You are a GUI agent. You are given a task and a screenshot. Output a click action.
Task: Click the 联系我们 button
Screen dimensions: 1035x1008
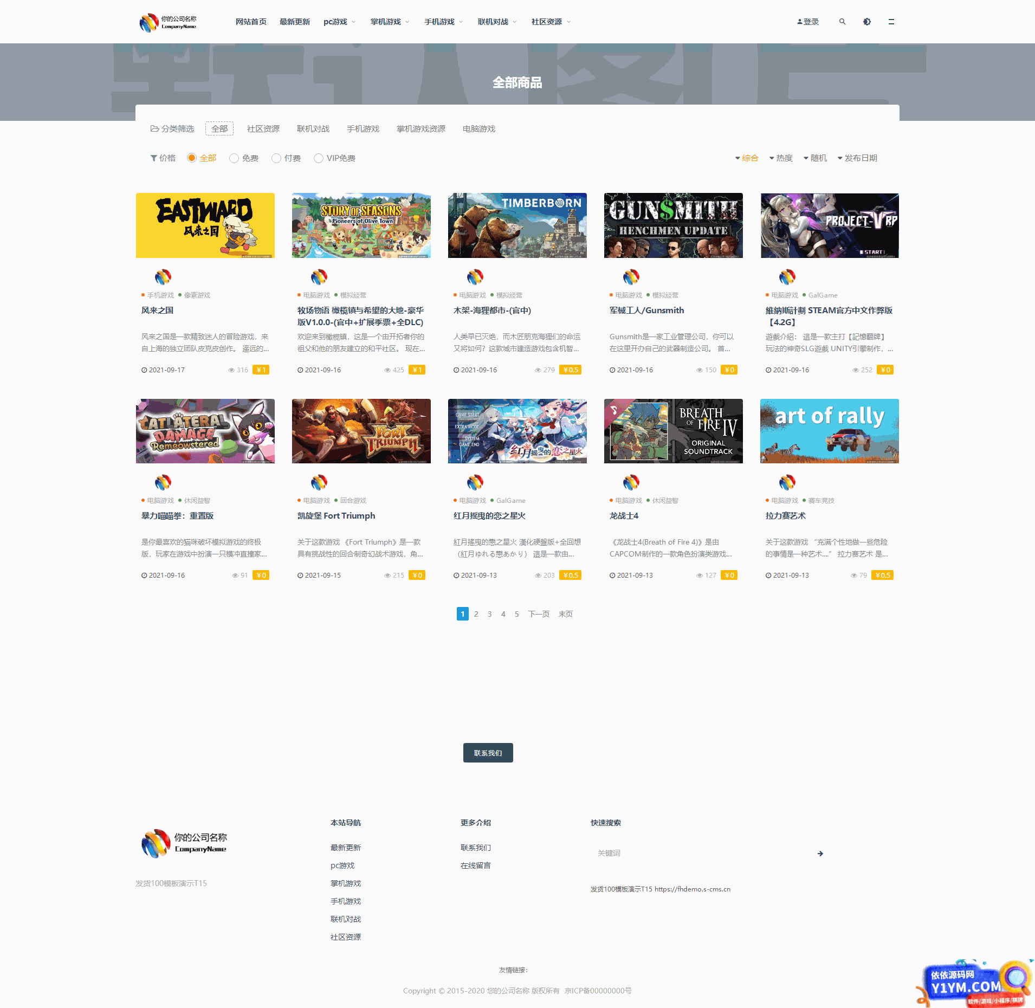click(x=488, y=753)
